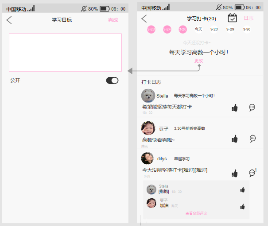Like Stella's post 希望能坚持每天都打卡
This screenshot has width=268, height=226.
[x=235, y=108]
